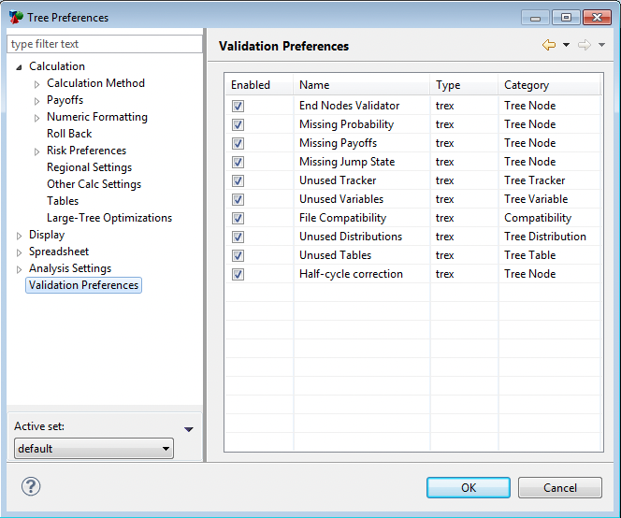The height and width of the screenshot is (518, 621).
Task: Click the back navigation arrow icon
Action: (x=549, y=46)
